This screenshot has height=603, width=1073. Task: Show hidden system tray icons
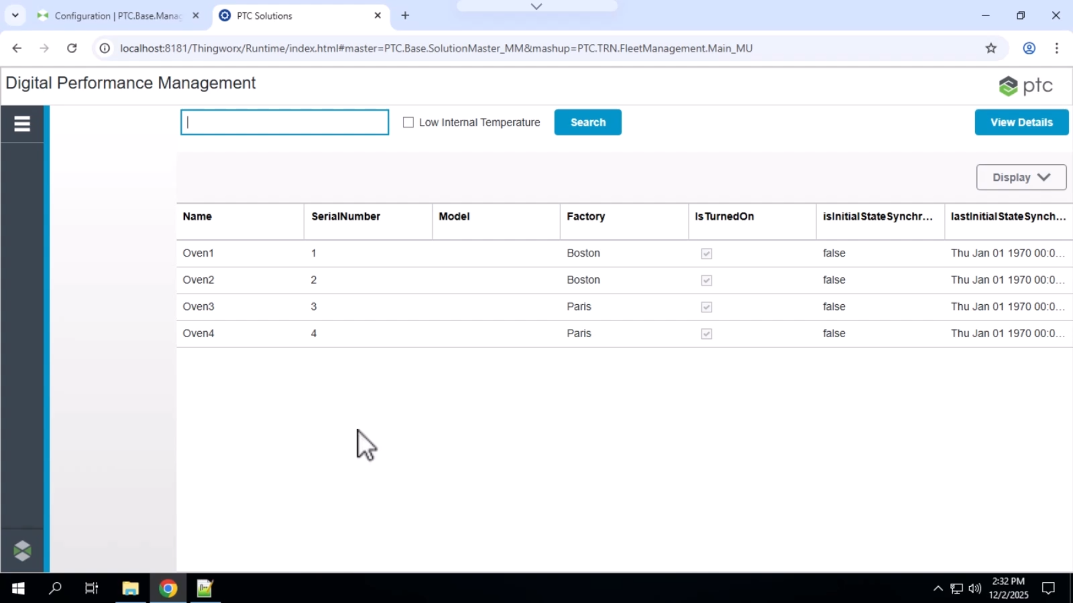(938, 588)
